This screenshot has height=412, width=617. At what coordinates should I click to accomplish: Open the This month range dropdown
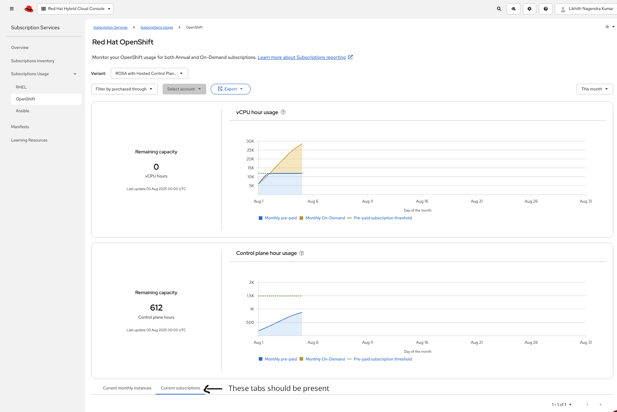595,89
